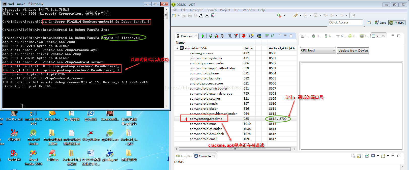The height and width of the screenshot is (170, 409).
Task: Open the Devices view menu triangle
Action: pyautogui.click(x=280, y=35)
